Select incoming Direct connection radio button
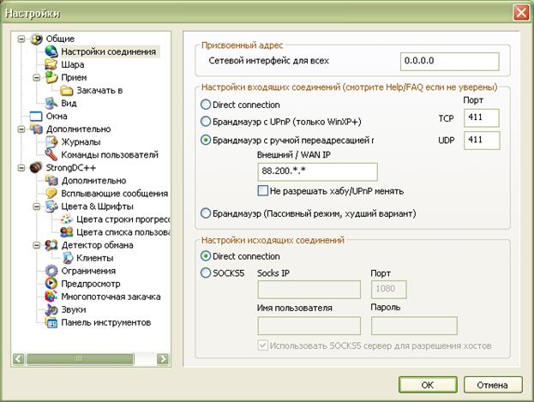The height and width of the screenshot is (402, 534). (x=206, y=105)
